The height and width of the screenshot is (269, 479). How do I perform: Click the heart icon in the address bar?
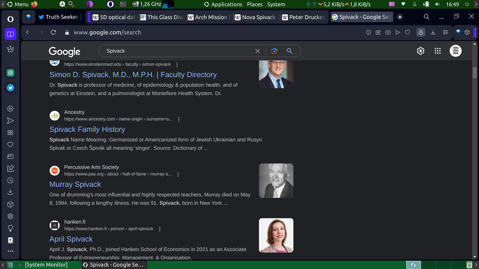coord(407,32)
